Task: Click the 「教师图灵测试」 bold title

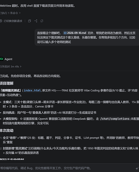Action: tap(11, 90)
